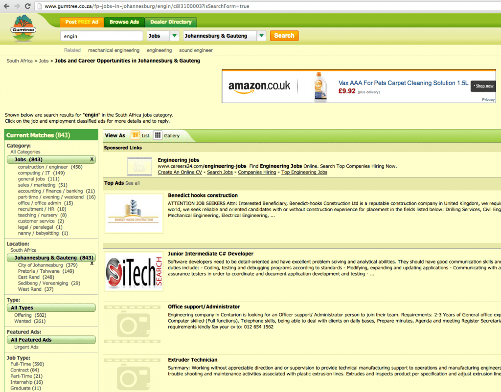The image size is (501, 392).
Task: Show only Urgent Ads
Action: 26,347
